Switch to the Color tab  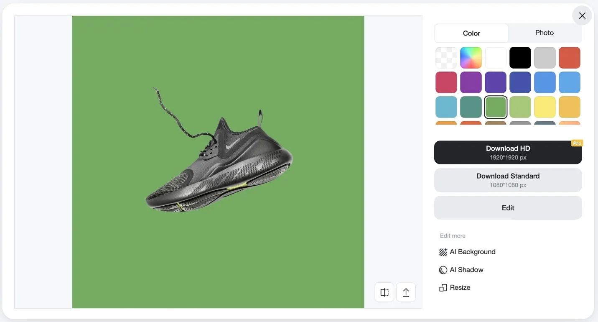pos(471,33)
